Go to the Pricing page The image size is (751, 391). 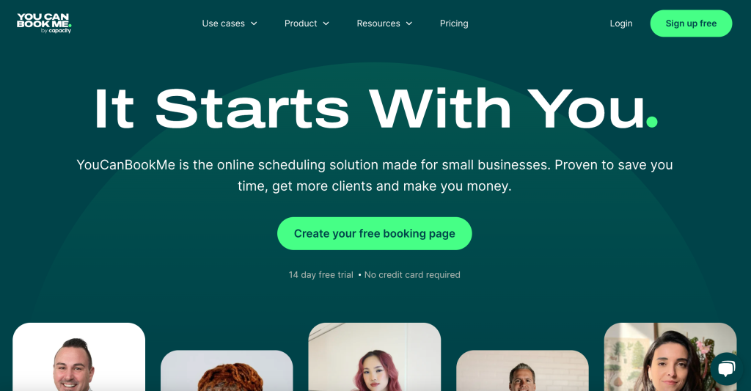click(454, 23)
